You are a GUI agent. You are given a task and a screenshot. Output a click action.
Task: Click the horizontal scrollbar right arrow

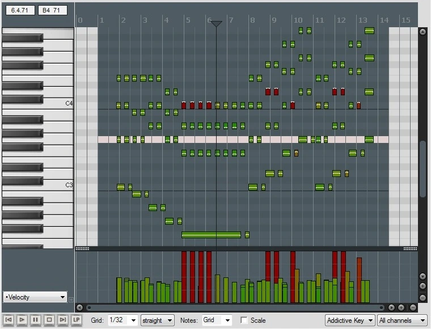[x=391, y=307]
